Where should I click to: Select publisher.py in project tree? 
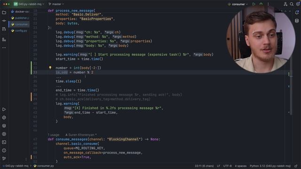pyautogui.click(x=20, y=18)
